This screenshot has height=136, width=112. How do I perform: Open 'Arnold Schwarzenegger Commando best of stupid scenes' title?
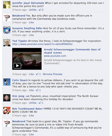[x=72, y=51]
